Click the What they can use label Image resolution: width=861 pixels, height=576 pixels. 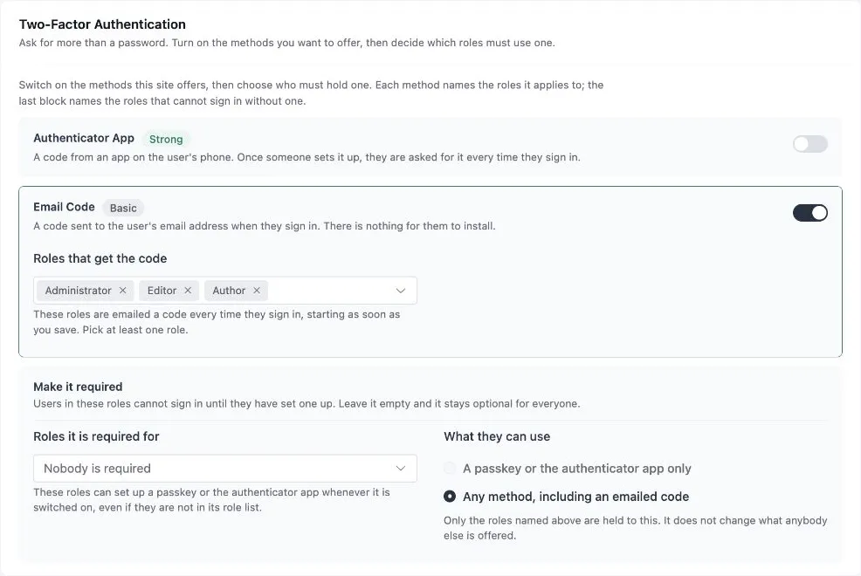[x=497, y=436]
